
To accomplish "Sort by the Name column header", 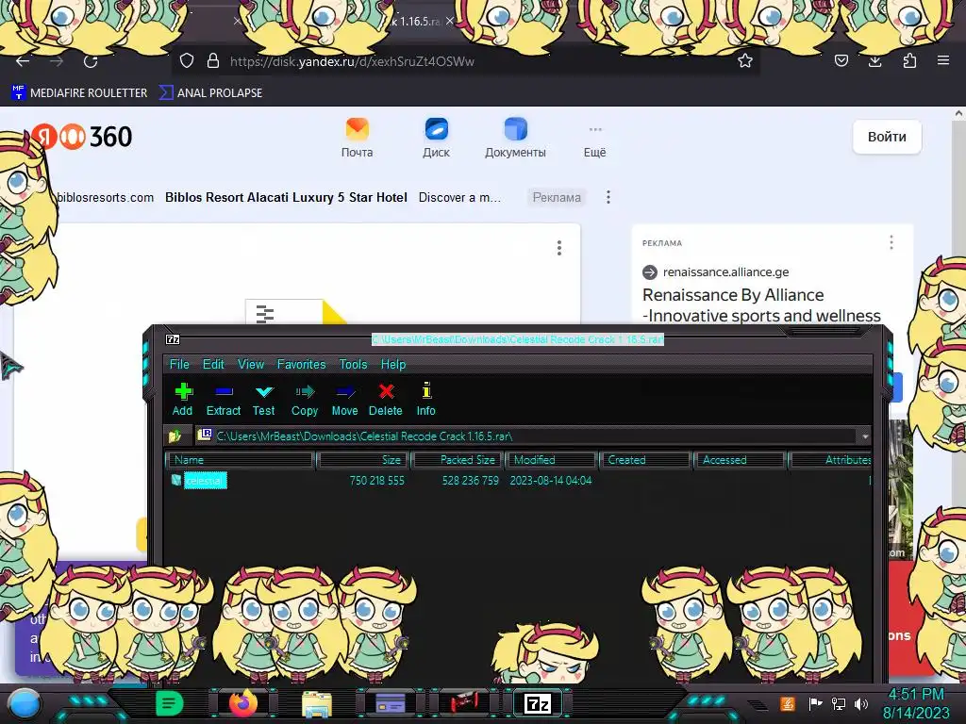I will point(241,460).
